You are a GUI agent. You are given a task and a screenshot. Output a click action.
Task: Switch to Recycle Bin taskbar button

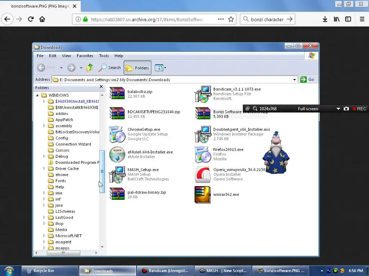pyautogui.click(x=50, y=271)
